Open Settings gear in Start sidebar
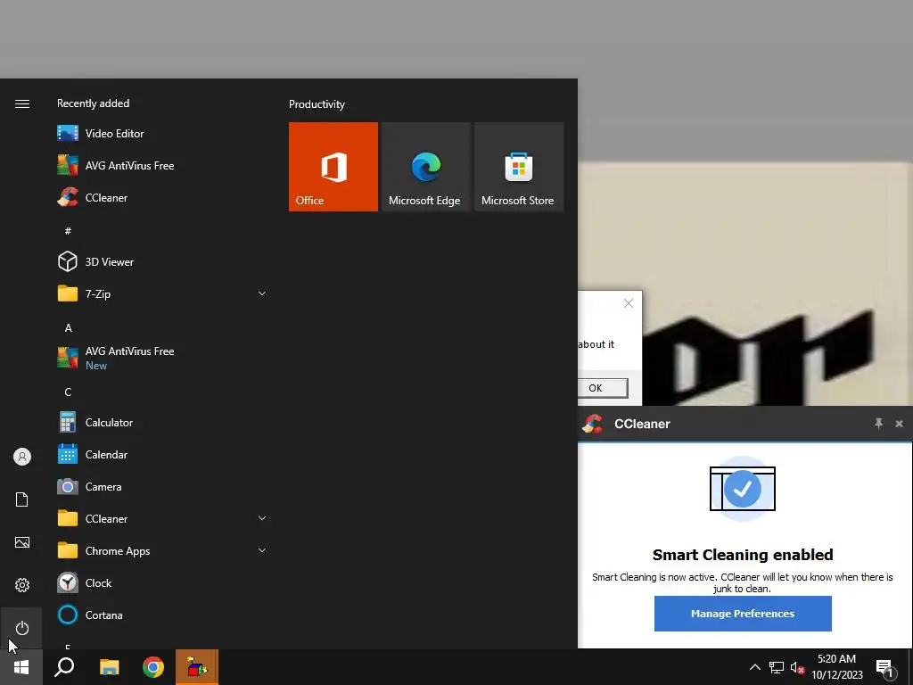 coord(22,585)
